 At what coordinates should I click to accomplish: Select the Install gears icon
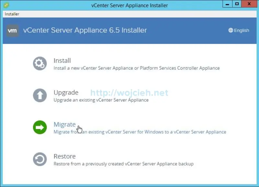coord(39,64)
